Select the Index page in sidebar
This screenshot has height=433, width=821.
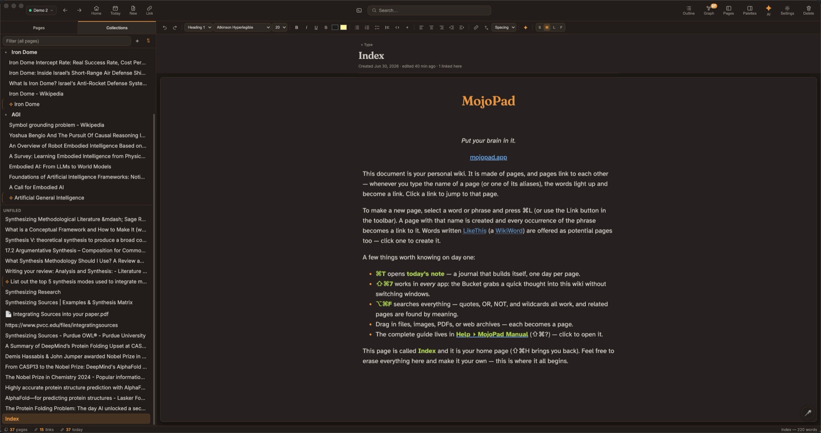[x=76, y=419]
